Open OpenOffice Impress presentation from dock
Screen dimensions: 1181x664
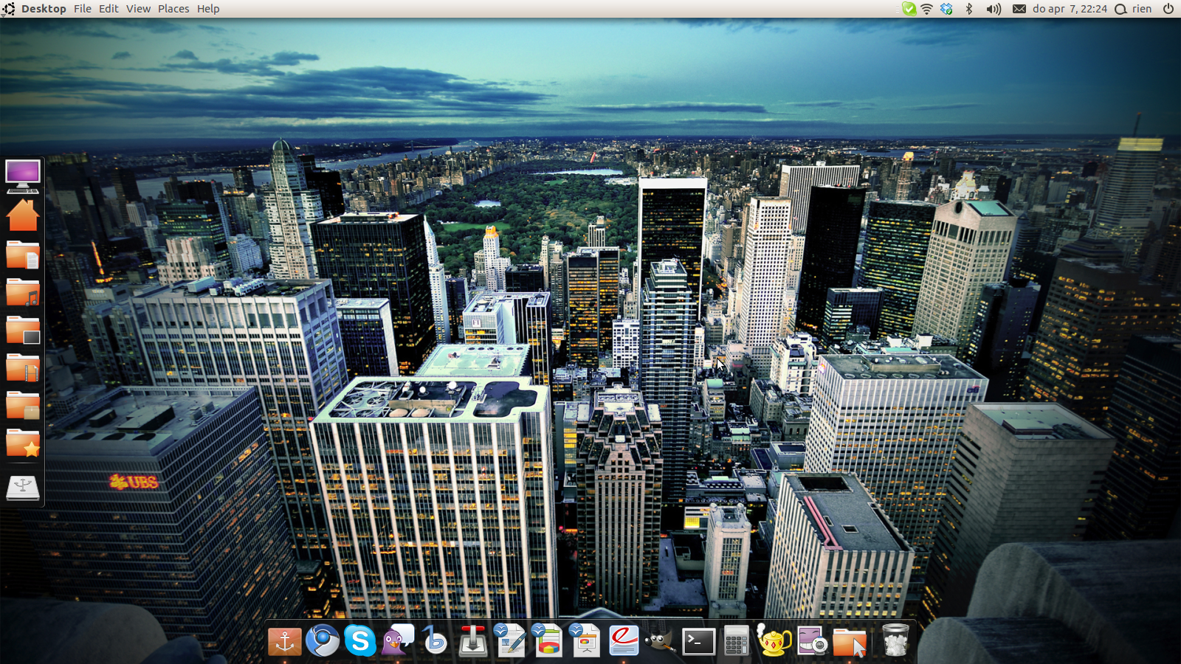coord(585,640)
